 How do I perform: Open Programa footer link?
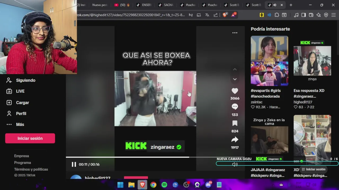click(23, 163)
